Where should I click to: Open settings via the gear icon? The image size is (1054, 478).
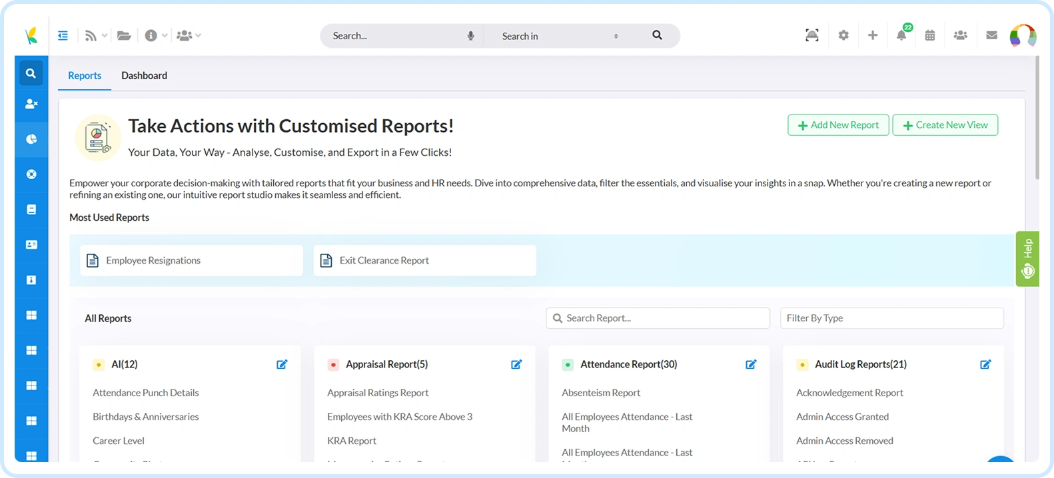pyautogui.click(x=843, y=35)
